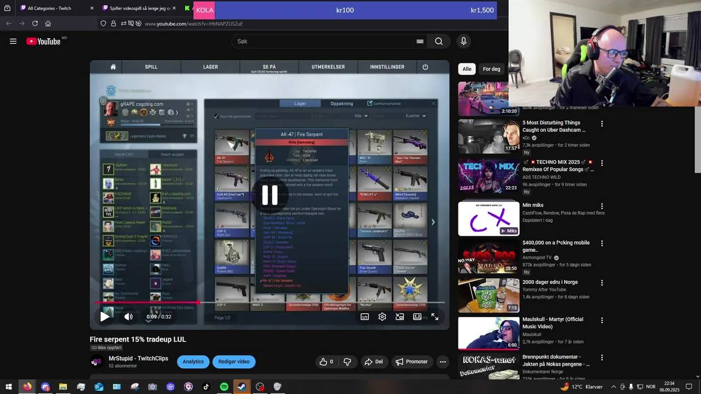
Task: Click the MrStupid channel avatar
Action: (96, 362)
